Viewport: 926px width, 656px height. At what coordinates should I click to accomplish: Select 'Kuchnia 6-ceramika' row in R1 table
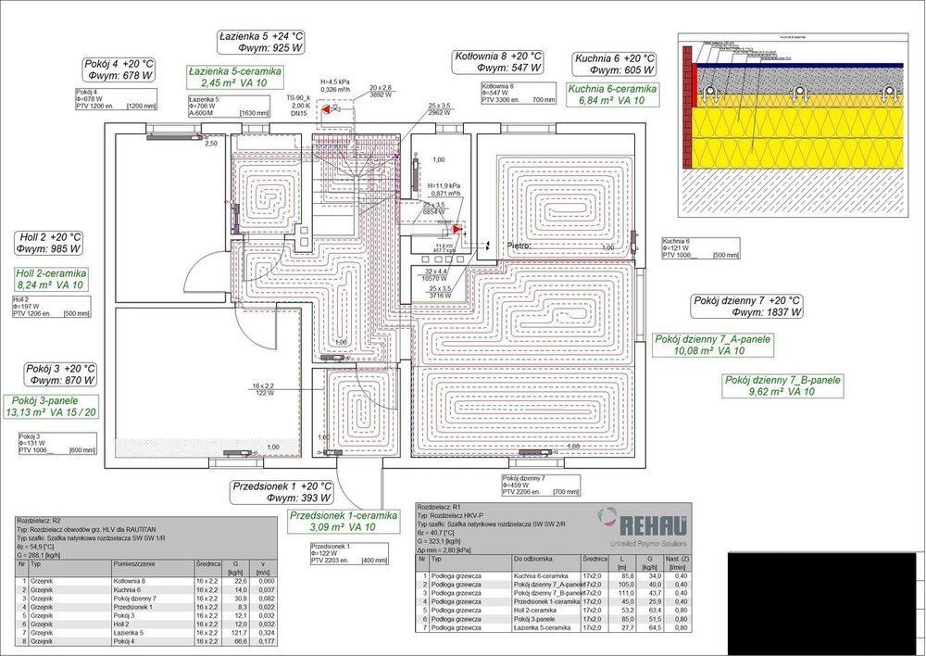point(546,575)
